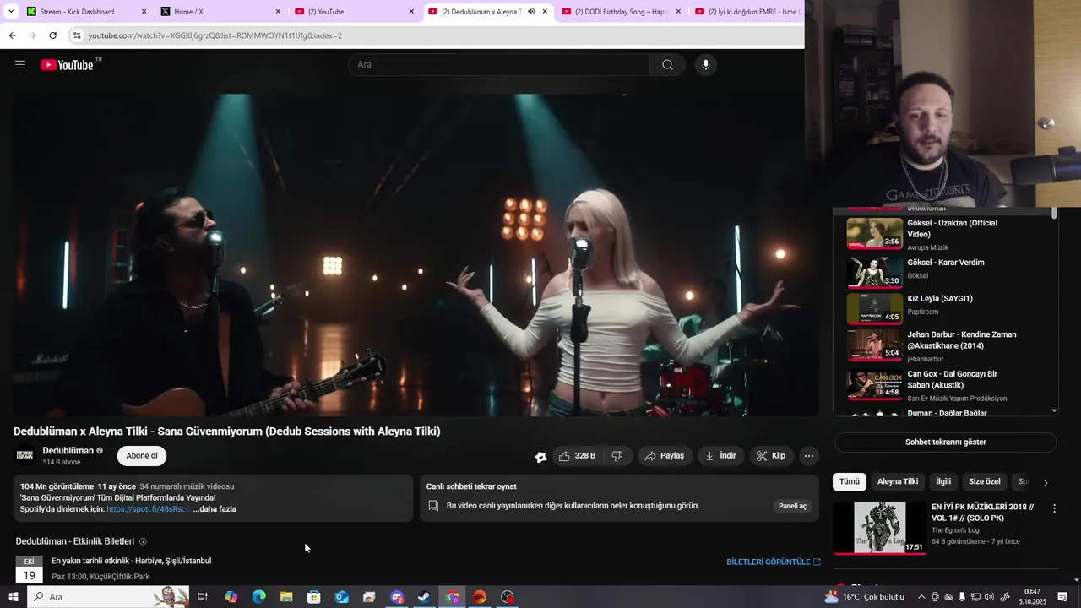Open the YouTube hamburger guide menu
The image size is (1081, 608).
pos(20,64)
